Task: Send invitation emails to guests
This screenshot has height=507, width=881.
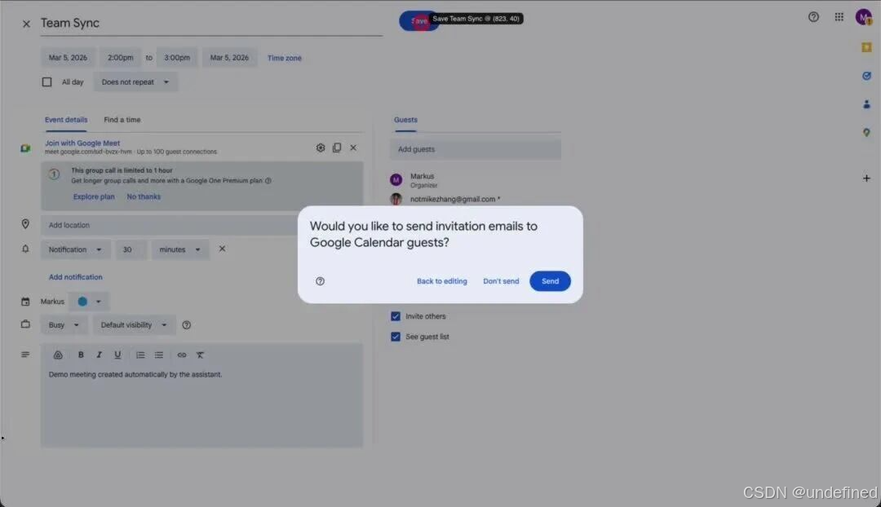Action: pyautogui.click(x=550, y=280)
